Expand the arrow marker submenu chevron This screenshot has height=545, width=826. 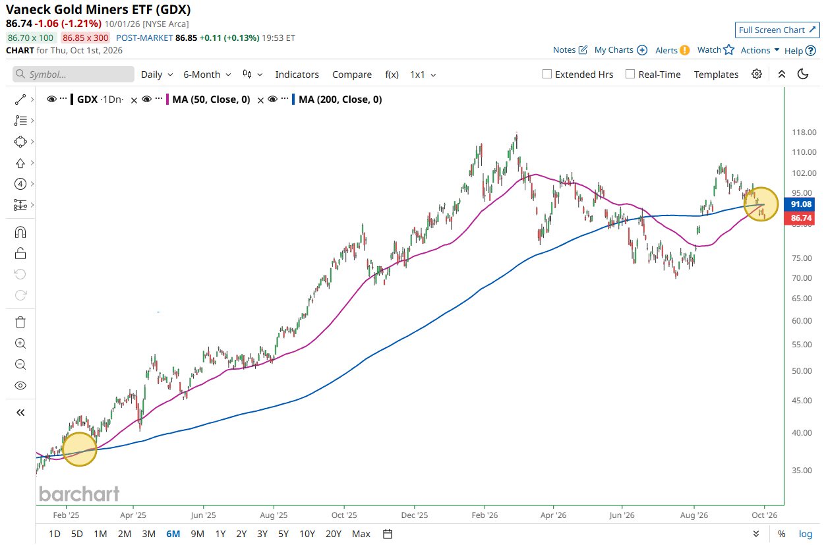pos(32,163)
